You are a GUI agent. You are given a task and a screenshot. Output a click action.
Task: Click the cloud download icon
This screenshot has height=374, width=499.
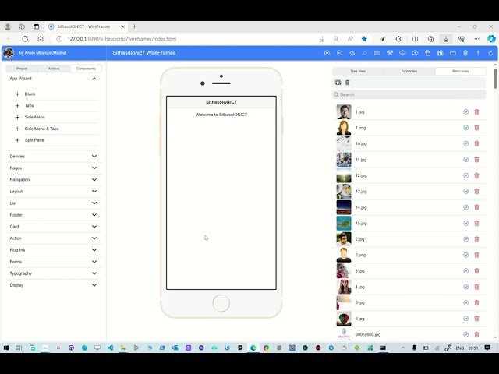402,53
